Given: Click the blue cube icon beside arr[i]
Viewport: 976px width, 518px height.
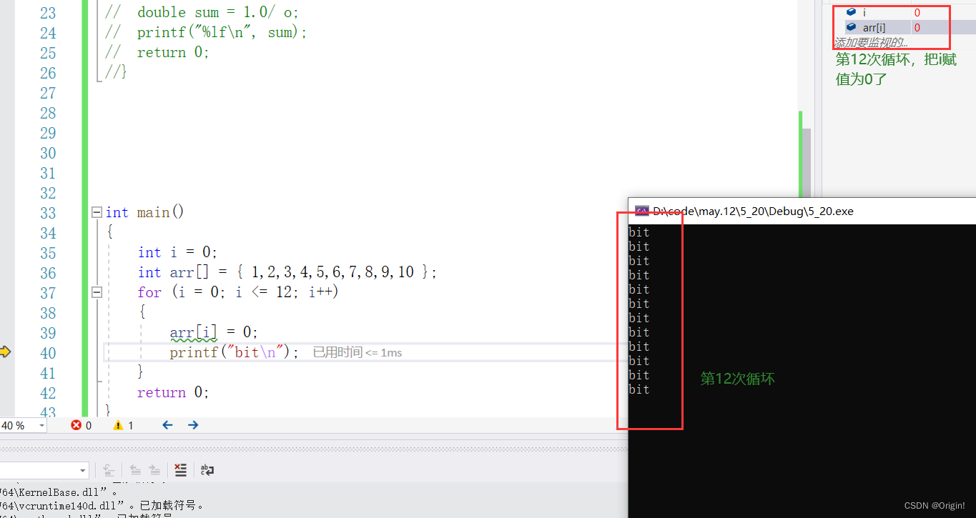Looking at the screenshot, I should click(851, 27).
